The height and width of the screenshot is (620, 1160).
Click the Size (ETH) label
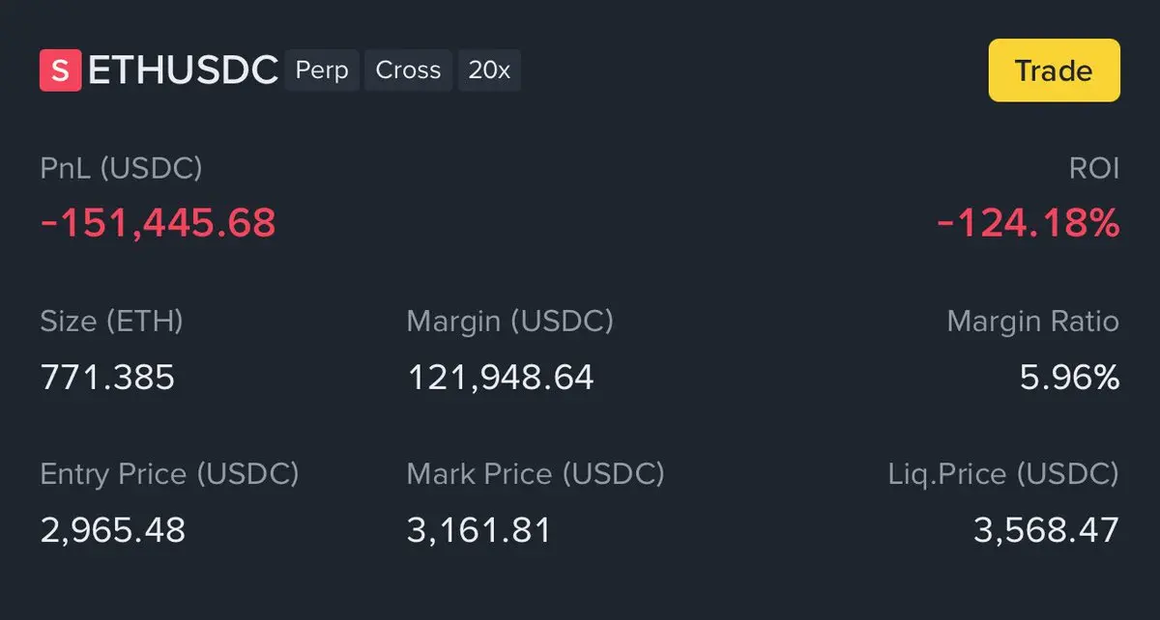tap(111, 322)
